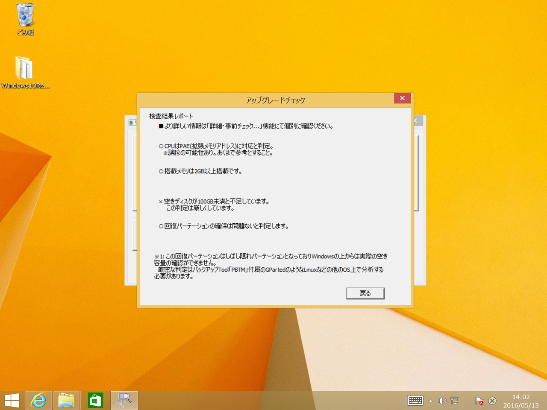Open the touch keyboard from the system tray

tap(415, 401)
